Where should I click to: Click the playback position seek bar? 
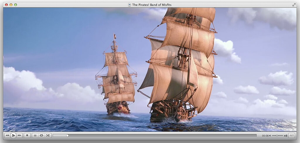(155, 136)
